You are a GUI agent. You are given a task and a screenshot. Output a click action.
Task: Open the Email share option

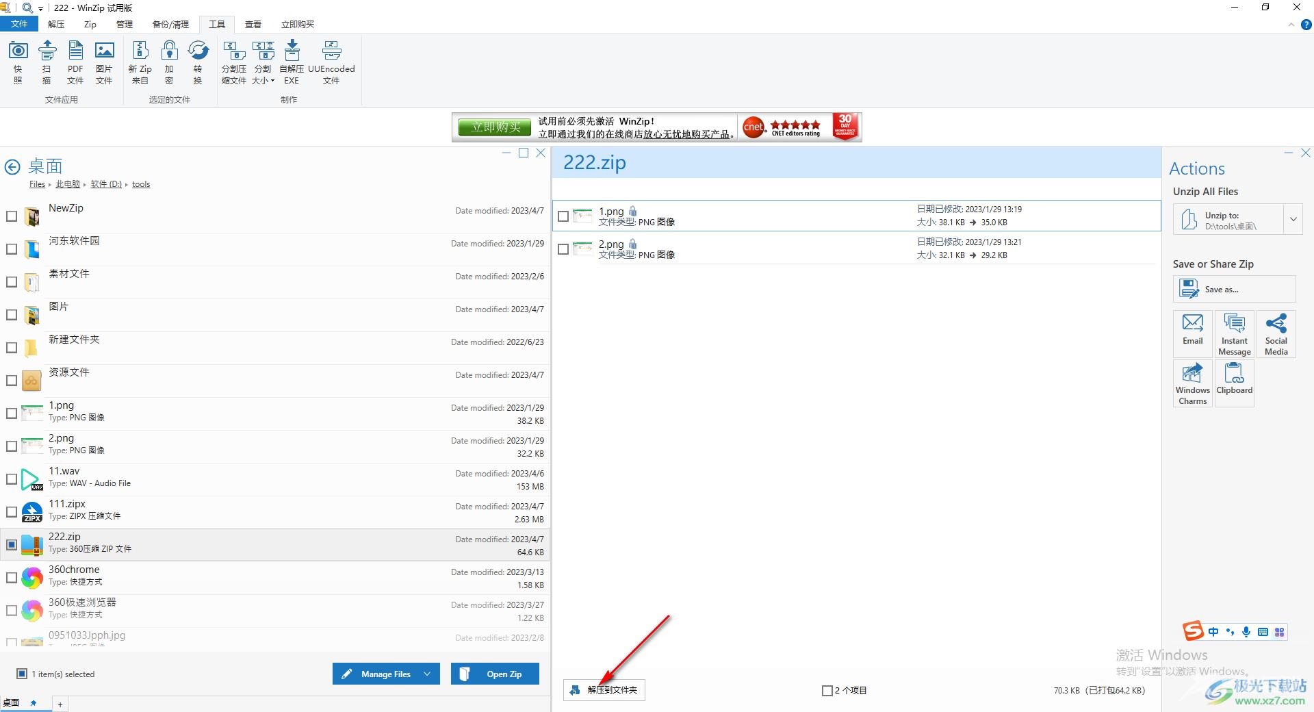point(1192,333)
